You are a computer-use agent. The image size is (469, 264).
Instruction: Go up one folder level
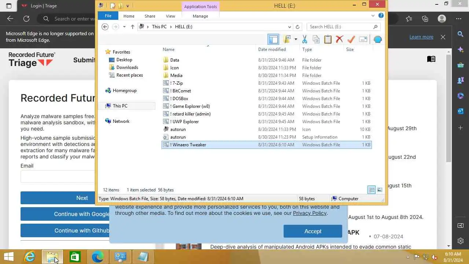[x=133, y=27]
